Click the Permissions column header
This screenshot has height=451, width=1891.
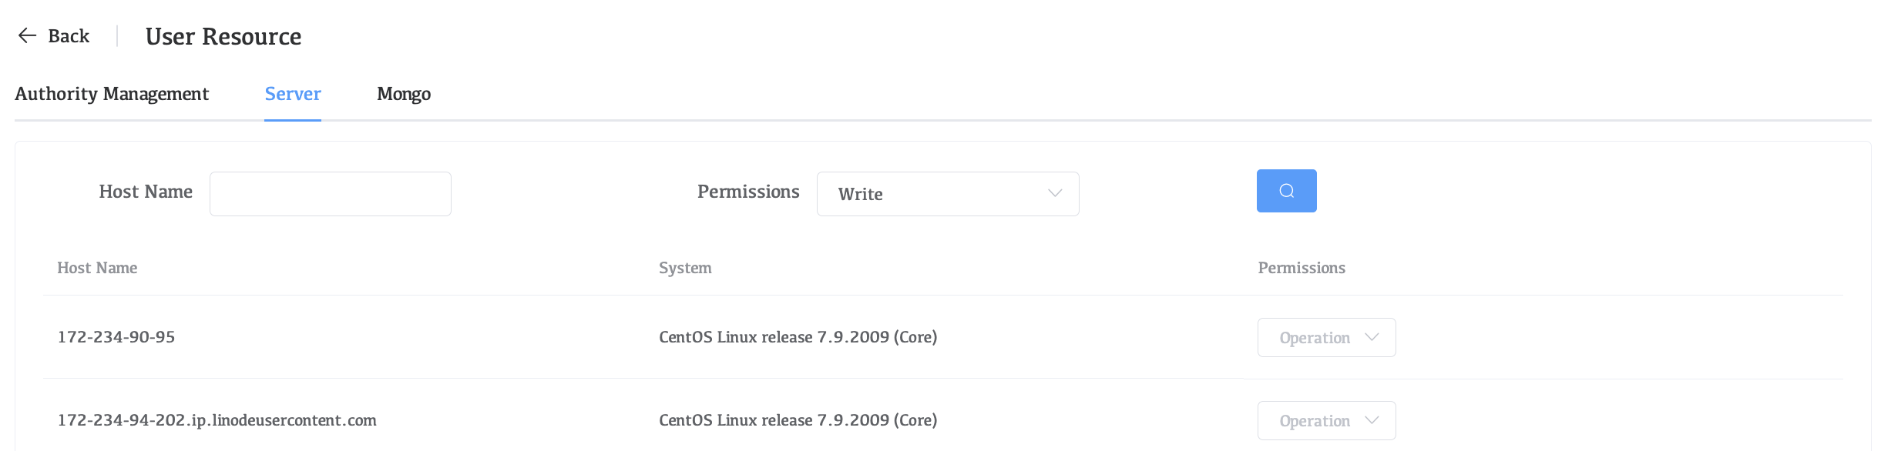(x=1302, y=267)
